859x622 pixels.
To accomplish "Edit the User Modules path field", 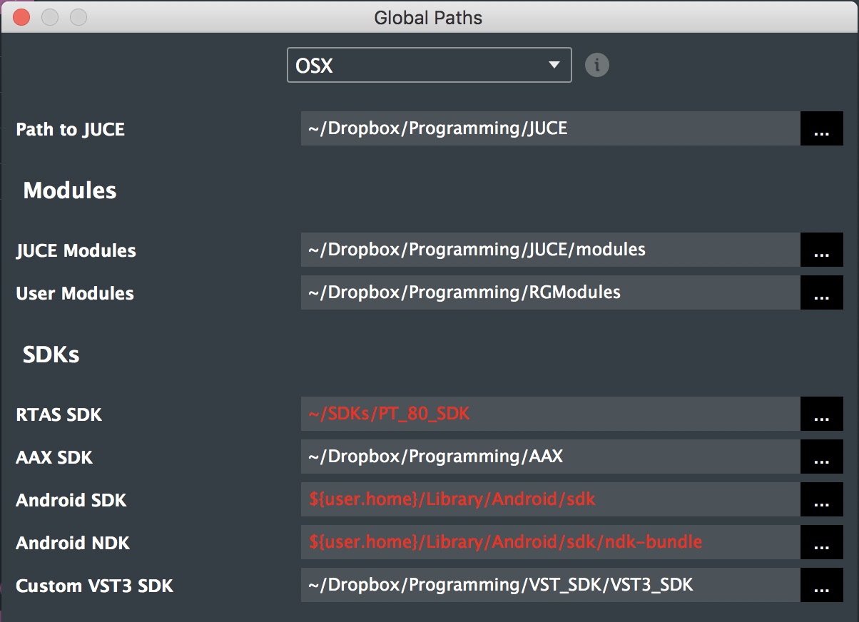I will 549,293.
